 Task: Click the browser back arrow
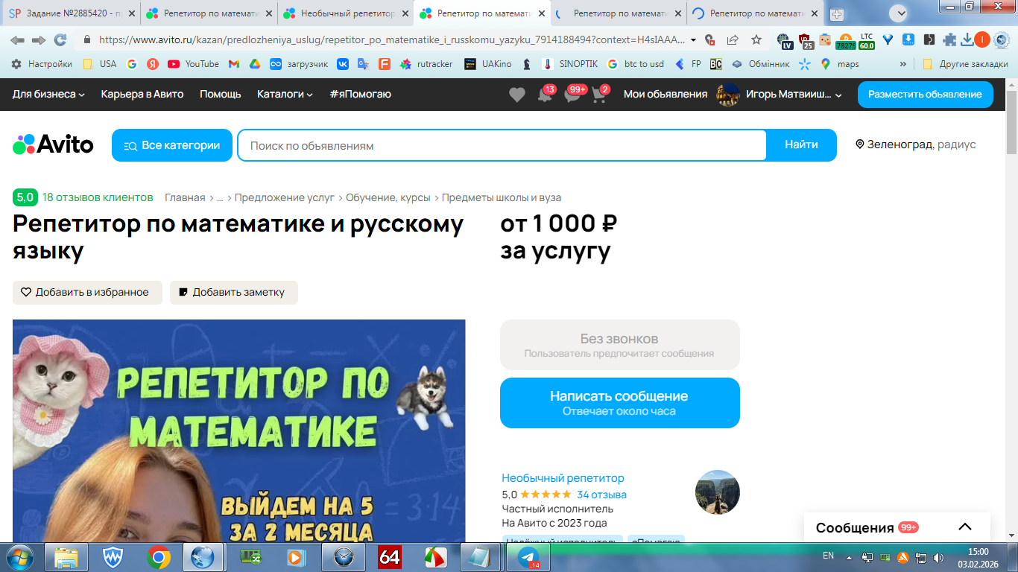[17, 40]
